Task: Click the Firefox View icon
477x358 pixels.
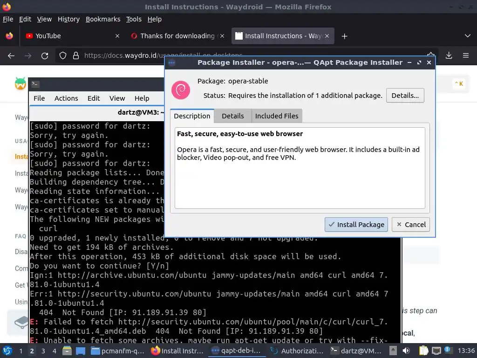Action: [9, 36]
